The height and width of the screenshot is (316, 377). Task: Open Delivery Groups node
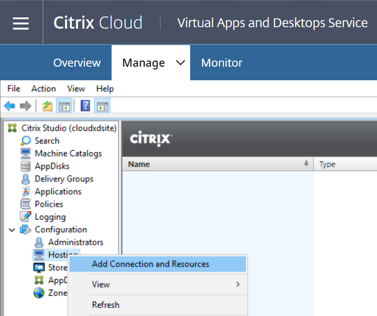(64, 179)
